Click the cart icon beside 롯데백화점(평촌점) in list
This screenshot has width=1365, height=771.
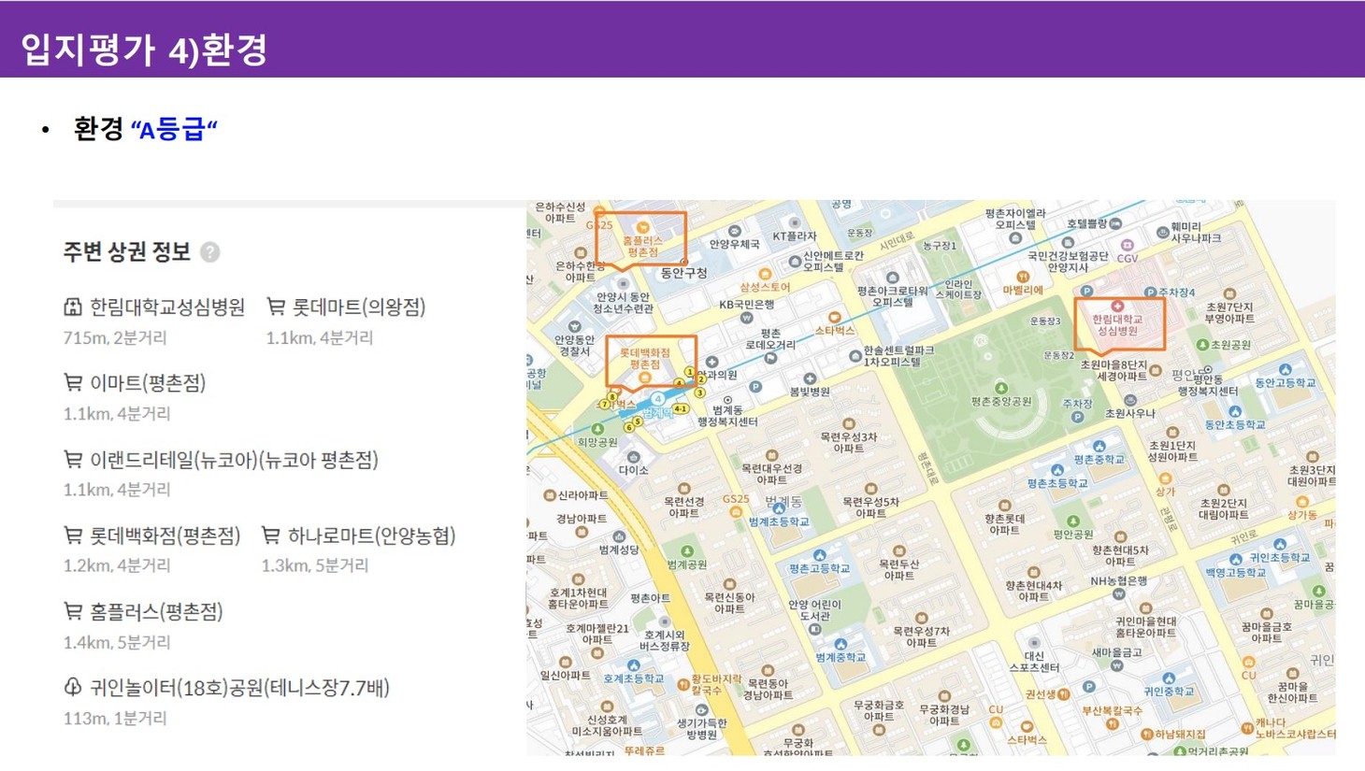(73, 535)
